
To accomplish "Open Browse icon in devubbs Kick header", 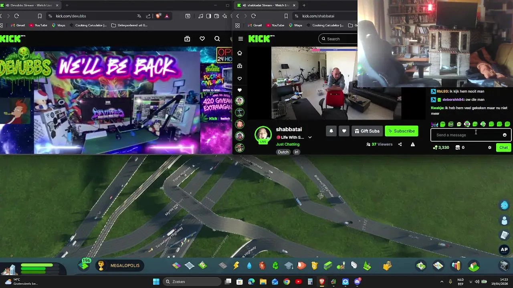I will tap(187, 39).
